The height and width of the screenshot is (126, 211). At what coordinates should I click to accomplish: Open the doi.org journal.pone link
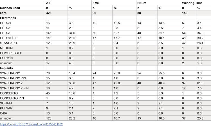31,124
